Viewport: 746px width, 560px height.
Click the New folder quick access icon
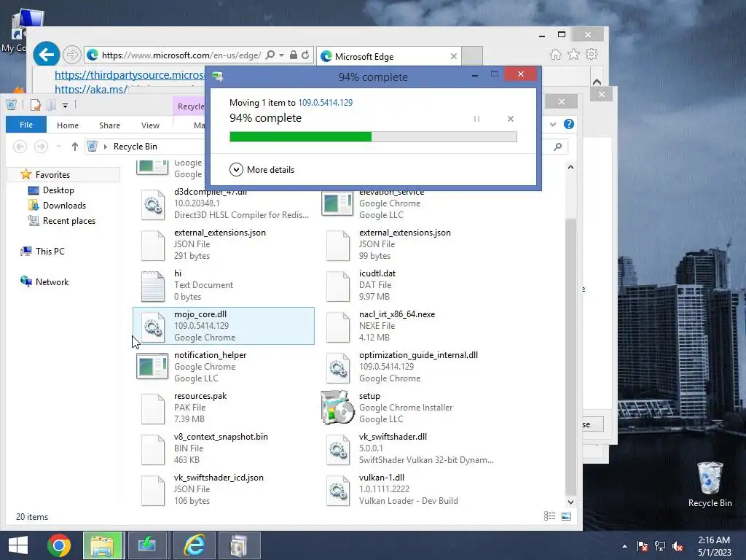(51, 105)
